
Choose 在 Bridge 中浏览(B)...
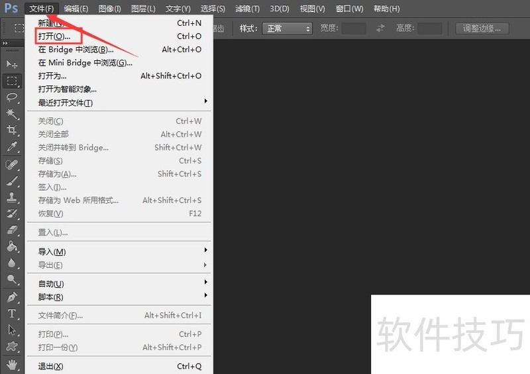pyautogui.click(x=119, y=50)
